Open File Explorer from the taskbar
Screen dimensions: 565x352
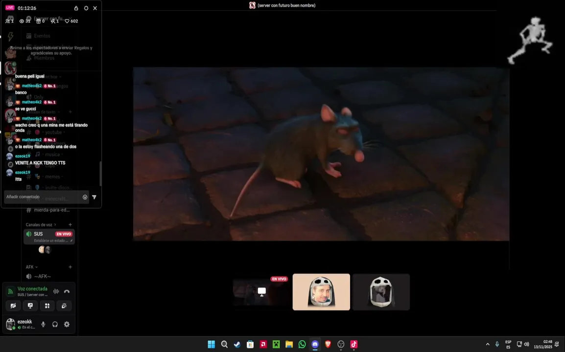tap(289, 345)
